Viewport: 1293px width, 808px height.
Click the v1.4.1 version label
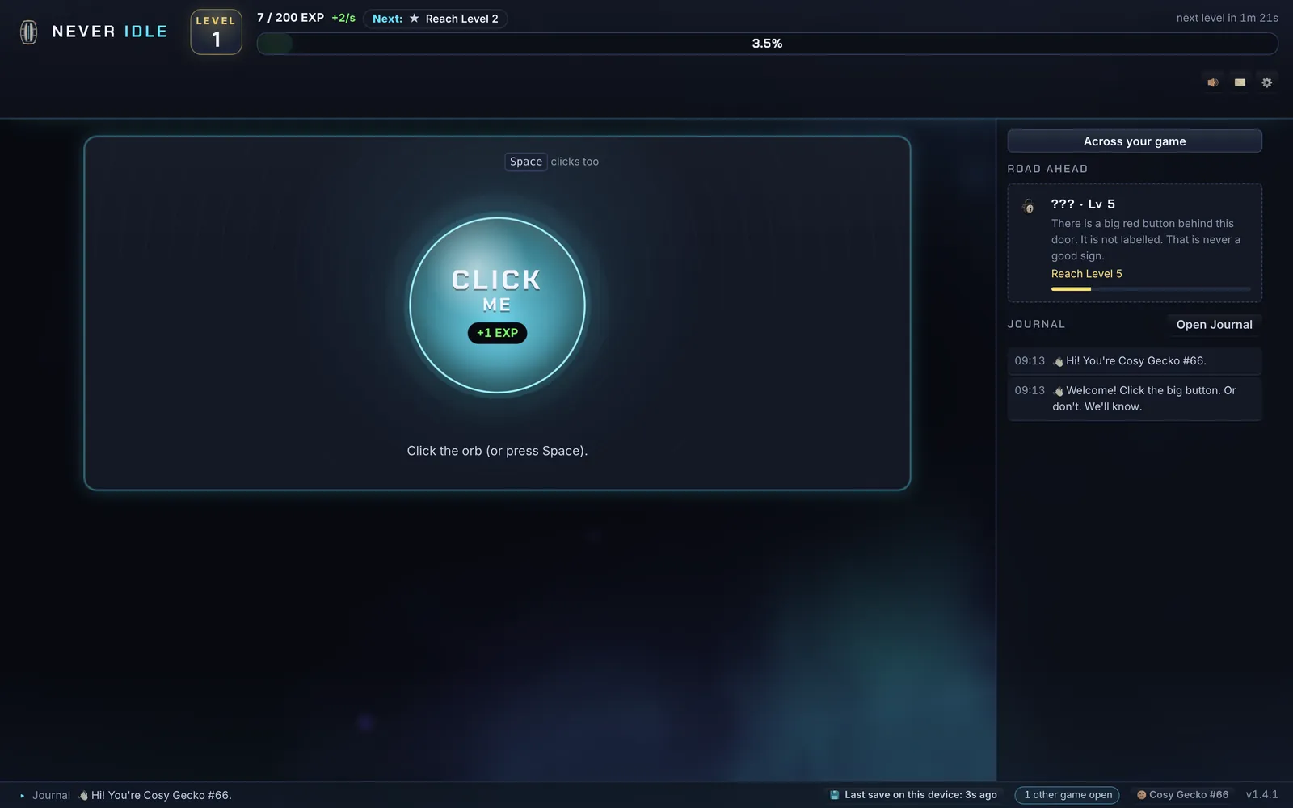coord(1262,795)
